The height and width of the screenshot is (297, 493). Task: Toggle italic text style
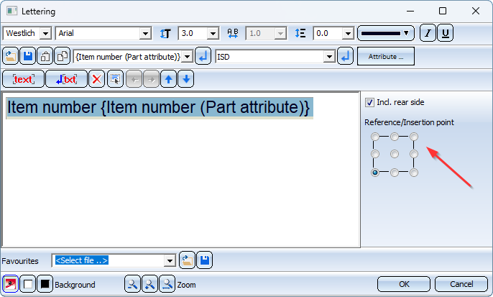point(428,33)
